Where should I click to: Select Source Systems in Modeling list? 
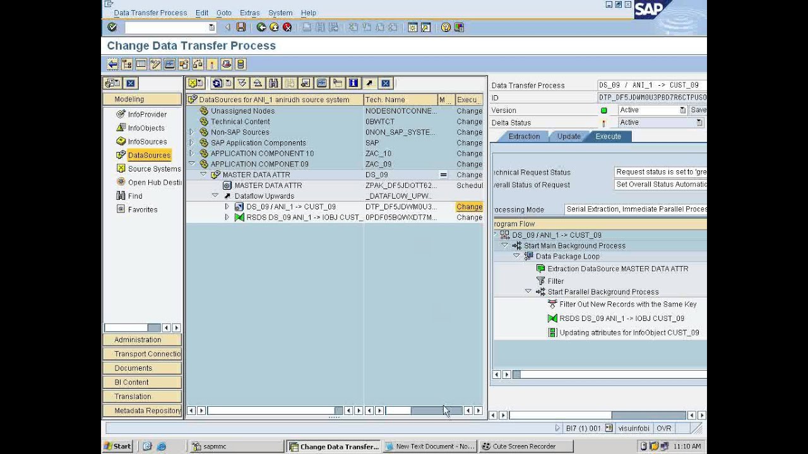tap(154, 169)
